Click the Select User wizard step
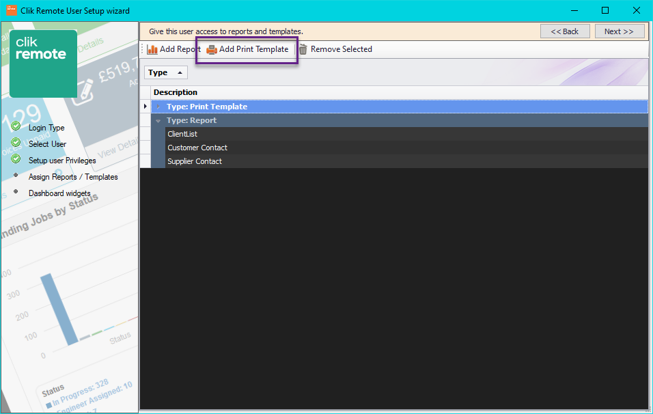Image resolution: width=653 pixels, height=414 pixels. click(x=47, y=143)
